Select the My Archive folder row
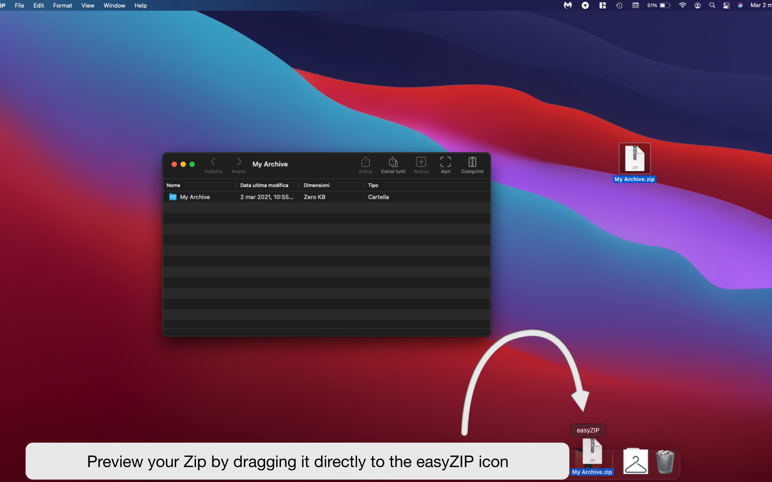Image resolution: width=772 pixels, height=482 pixels. click(195, 197)
